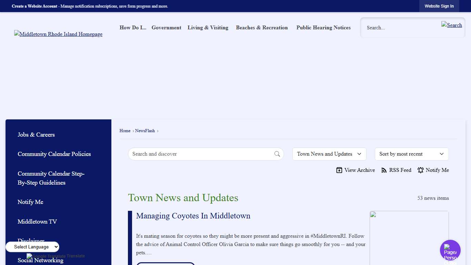This screenshot has width=471, height=265.
Task: Open the Government menu
Action: (x=166, y=28)
